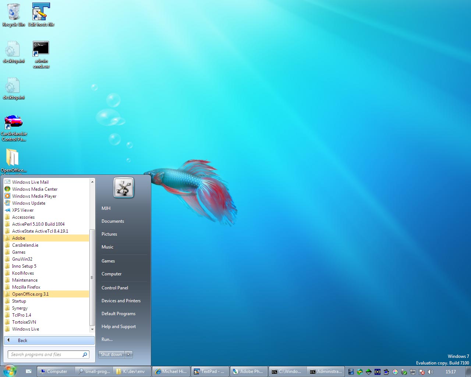Switch to C:\Windo... command prompt taskbar button
This screenshot has height=377, width=471.
coord(288,371)
